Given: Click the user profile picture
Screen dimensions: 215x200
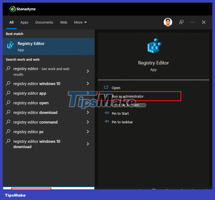Looking at the screenshot, I should click(168, 22).
